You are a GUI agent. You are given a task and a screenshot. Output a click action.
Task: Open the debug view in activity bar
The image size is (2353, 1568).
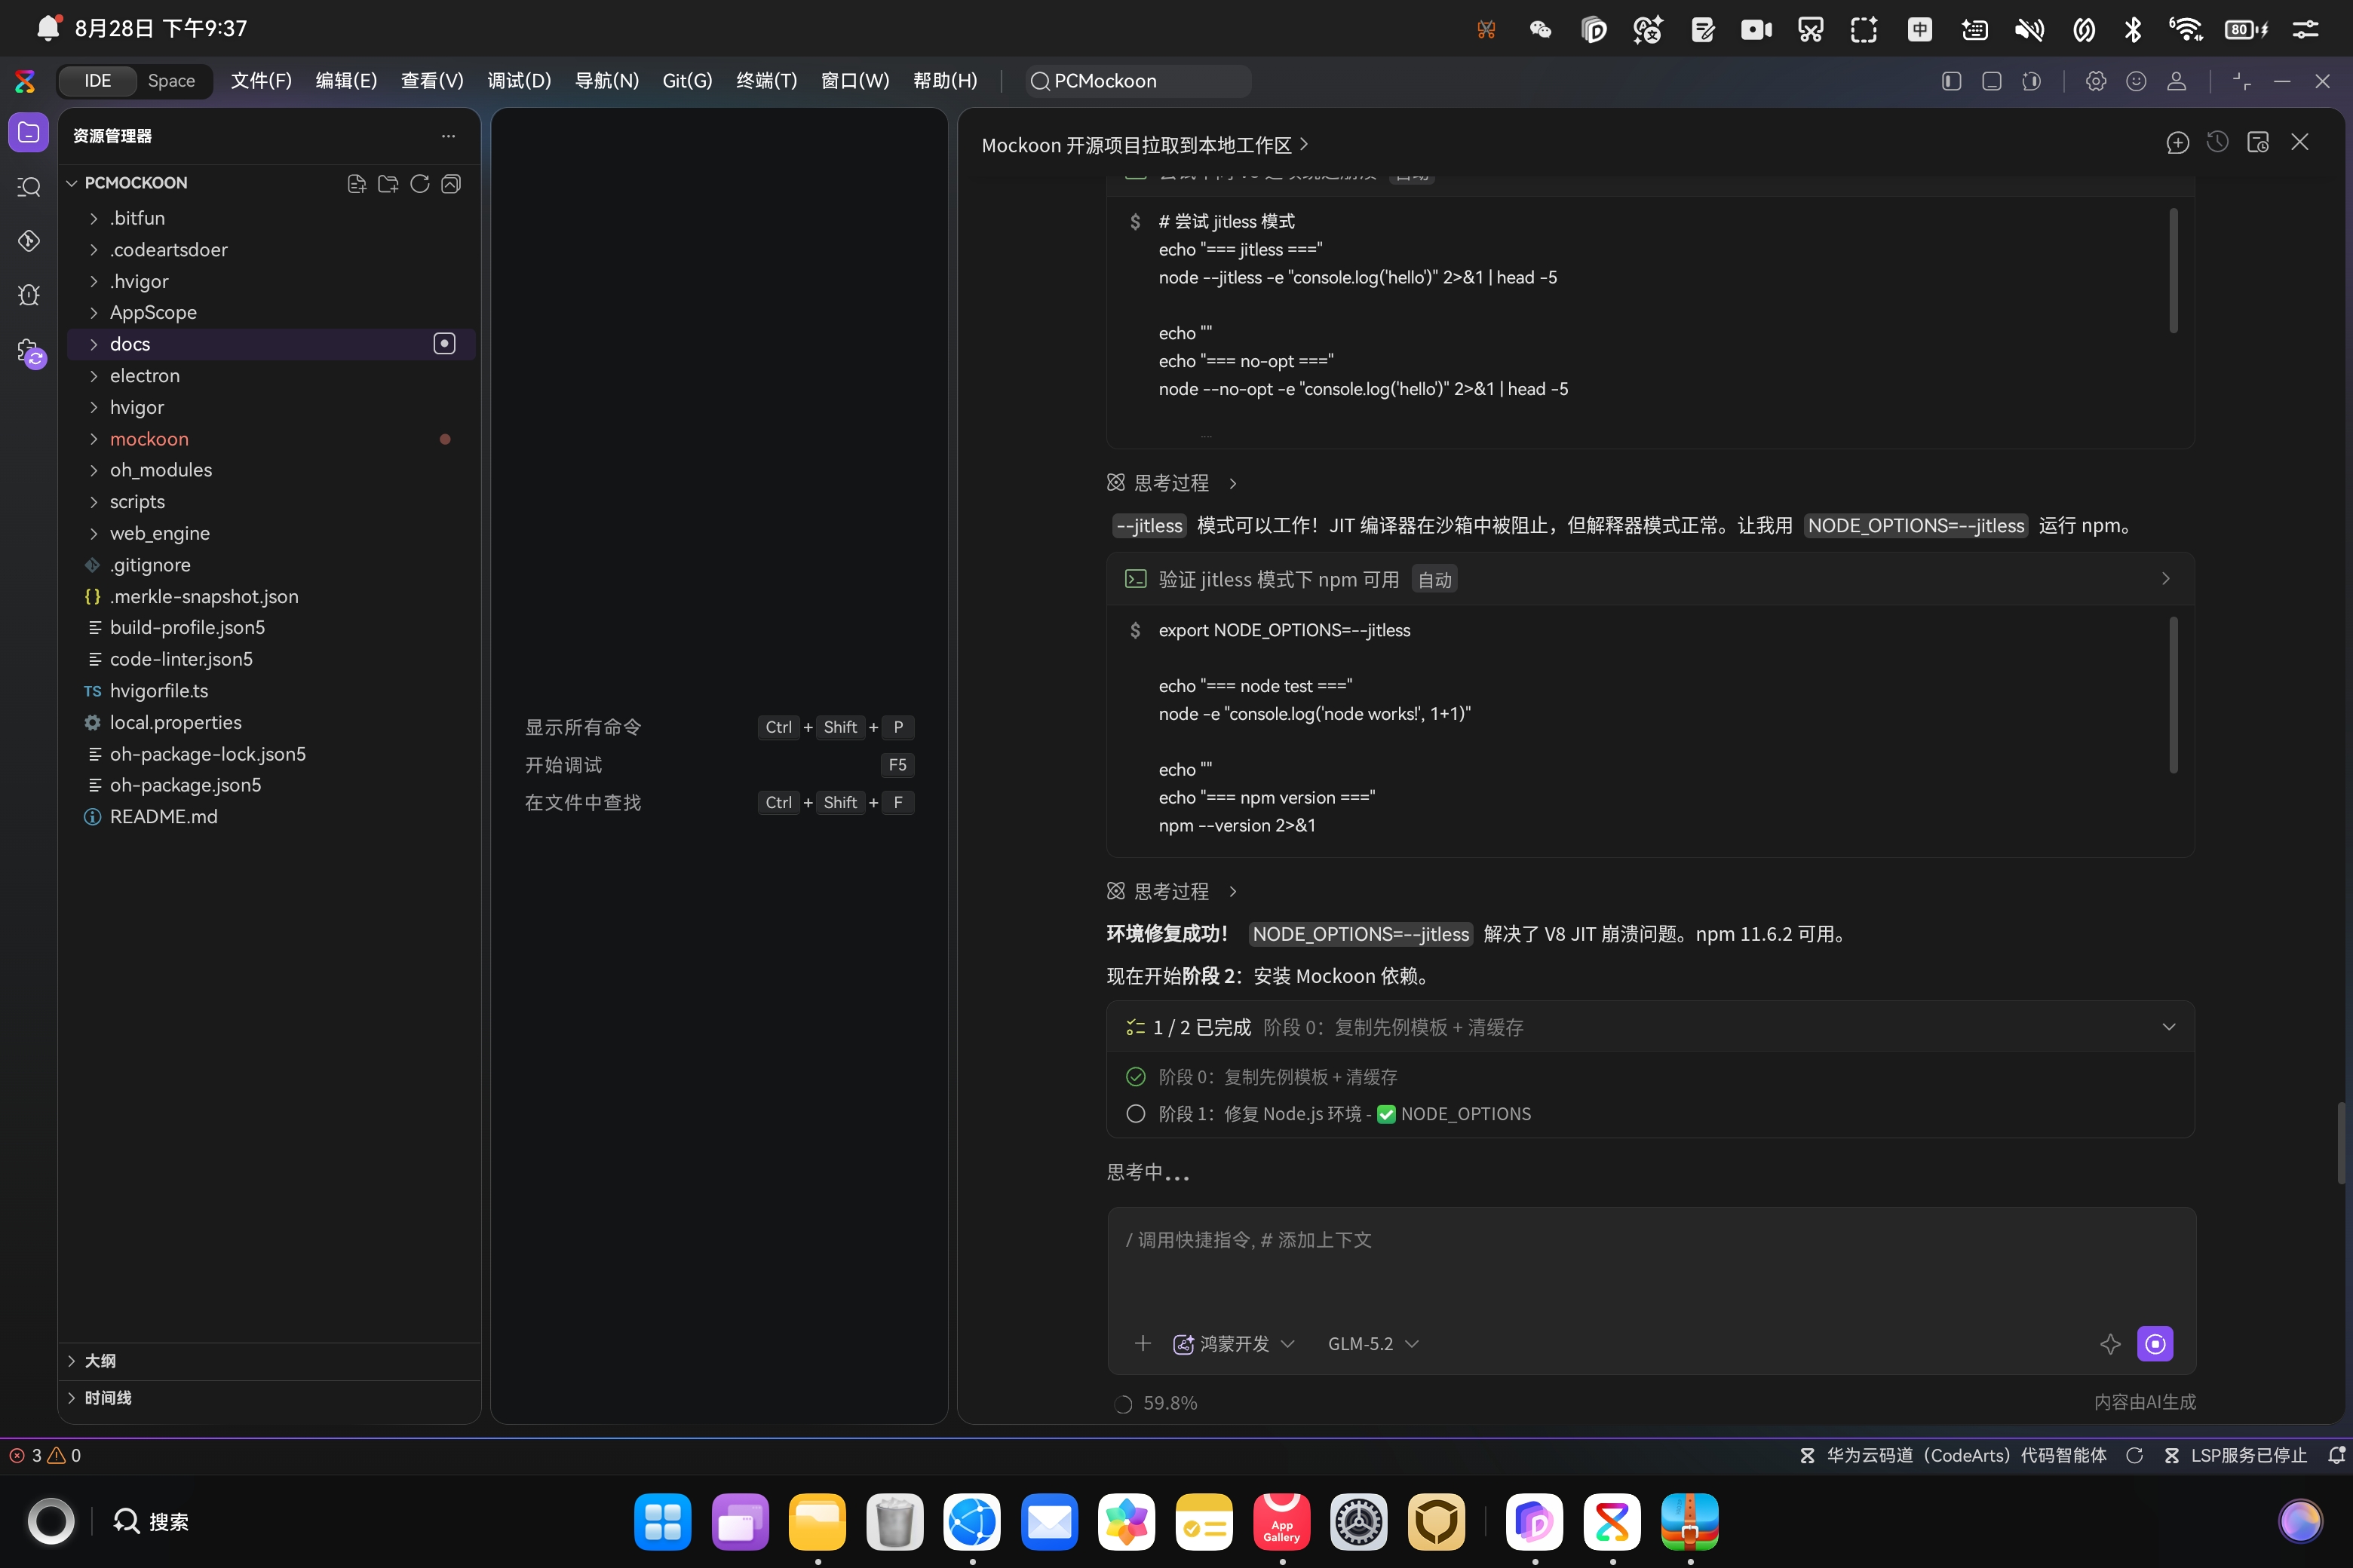[28, 294]
